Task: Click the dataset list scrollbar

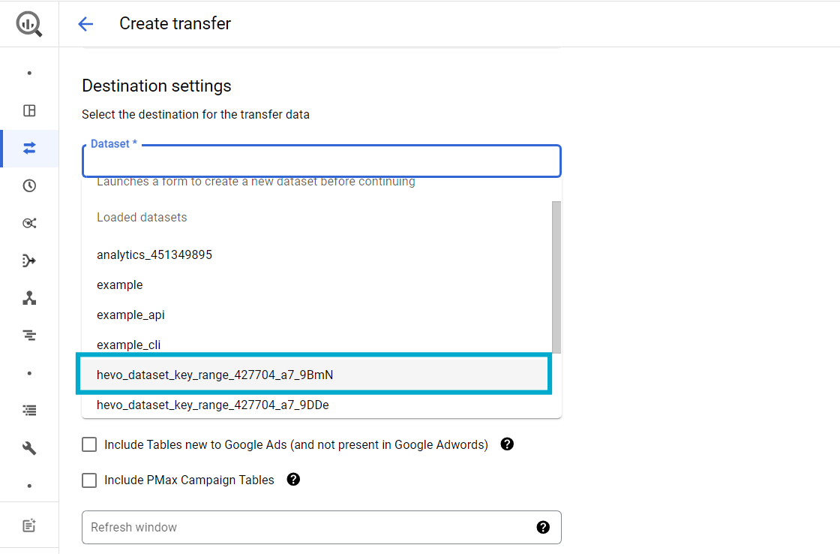Action: [x=556, y=277]
